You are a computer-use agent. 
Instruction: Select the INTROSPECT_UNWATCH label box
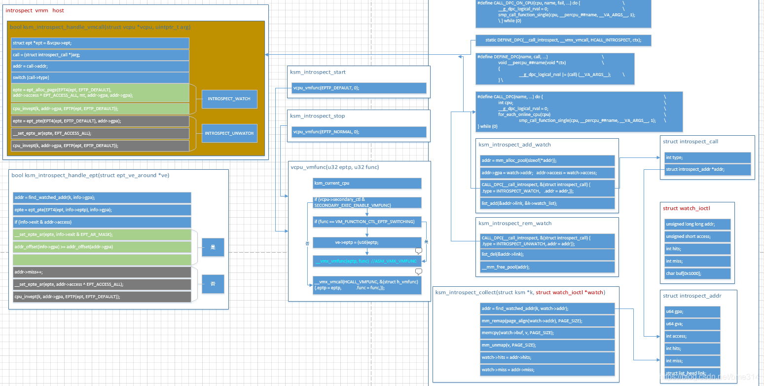pyautogui.click(x=229, y=133)
